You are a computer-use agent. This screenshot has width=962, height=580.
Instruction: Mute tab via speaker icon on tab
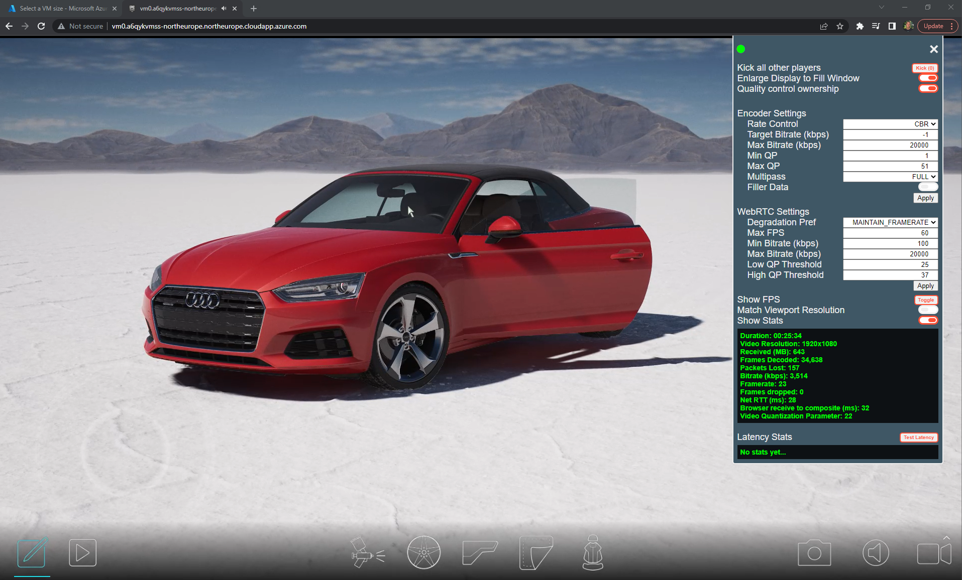224,9
